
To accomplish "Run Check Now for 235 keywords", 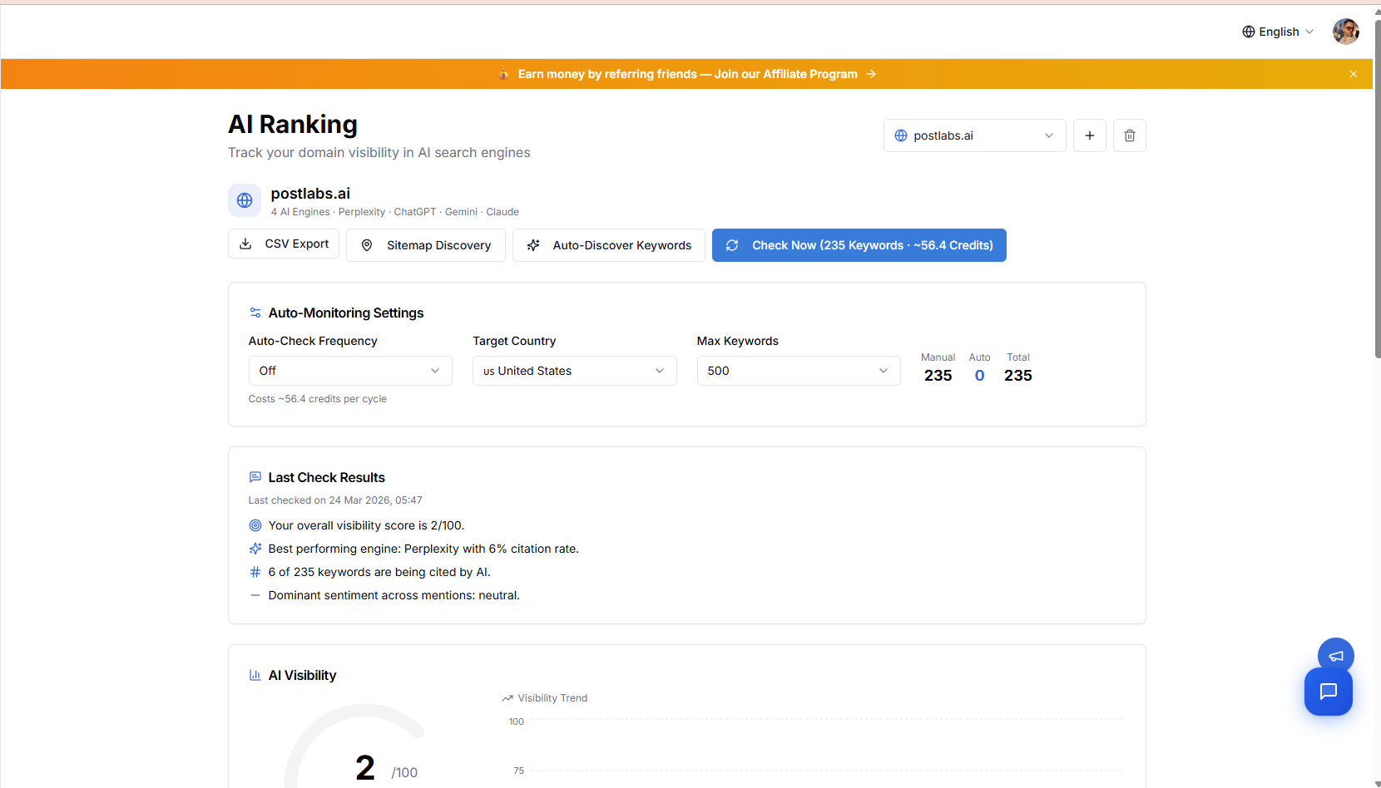I will coord(859,245).
